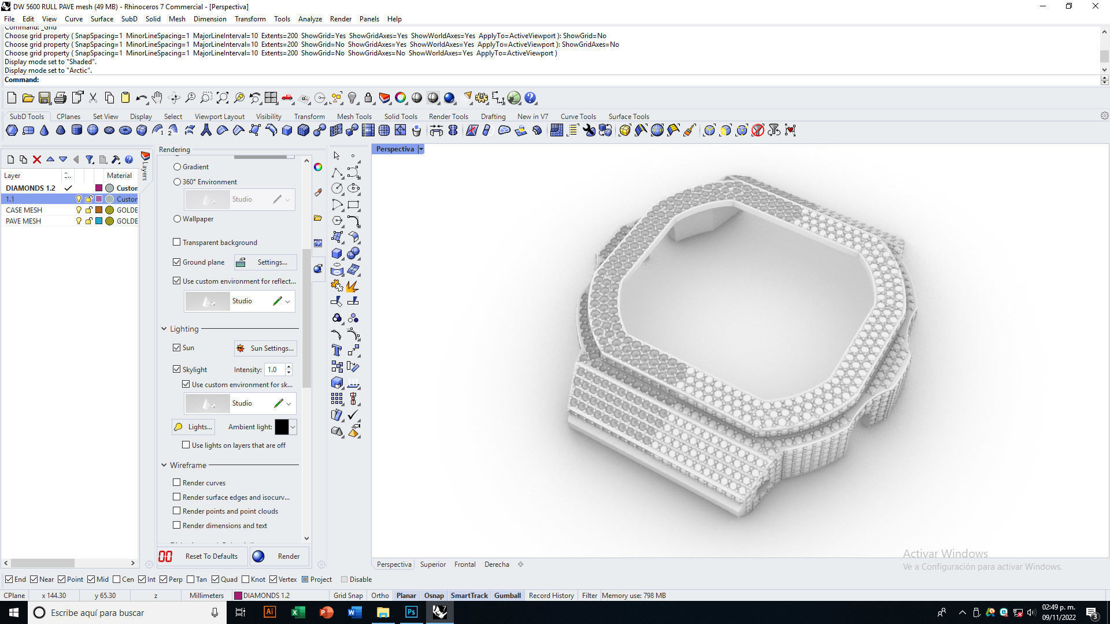Click Reset To Defaults button
Screen dimensions: 1110x624
[x=203, y=556]
